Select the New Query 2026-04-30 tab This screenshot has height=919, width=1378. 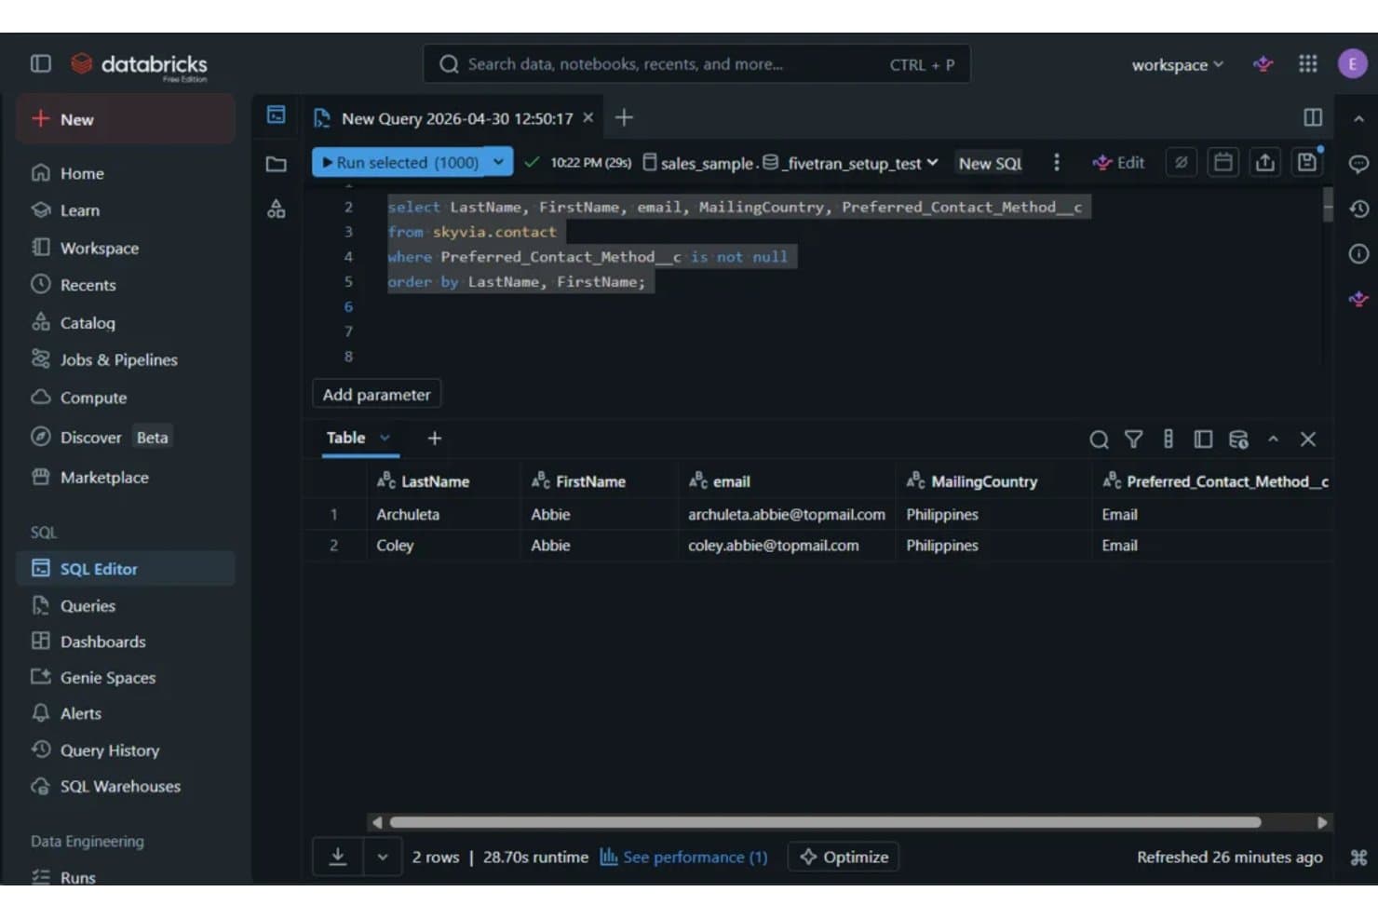(x=456, y=118)
